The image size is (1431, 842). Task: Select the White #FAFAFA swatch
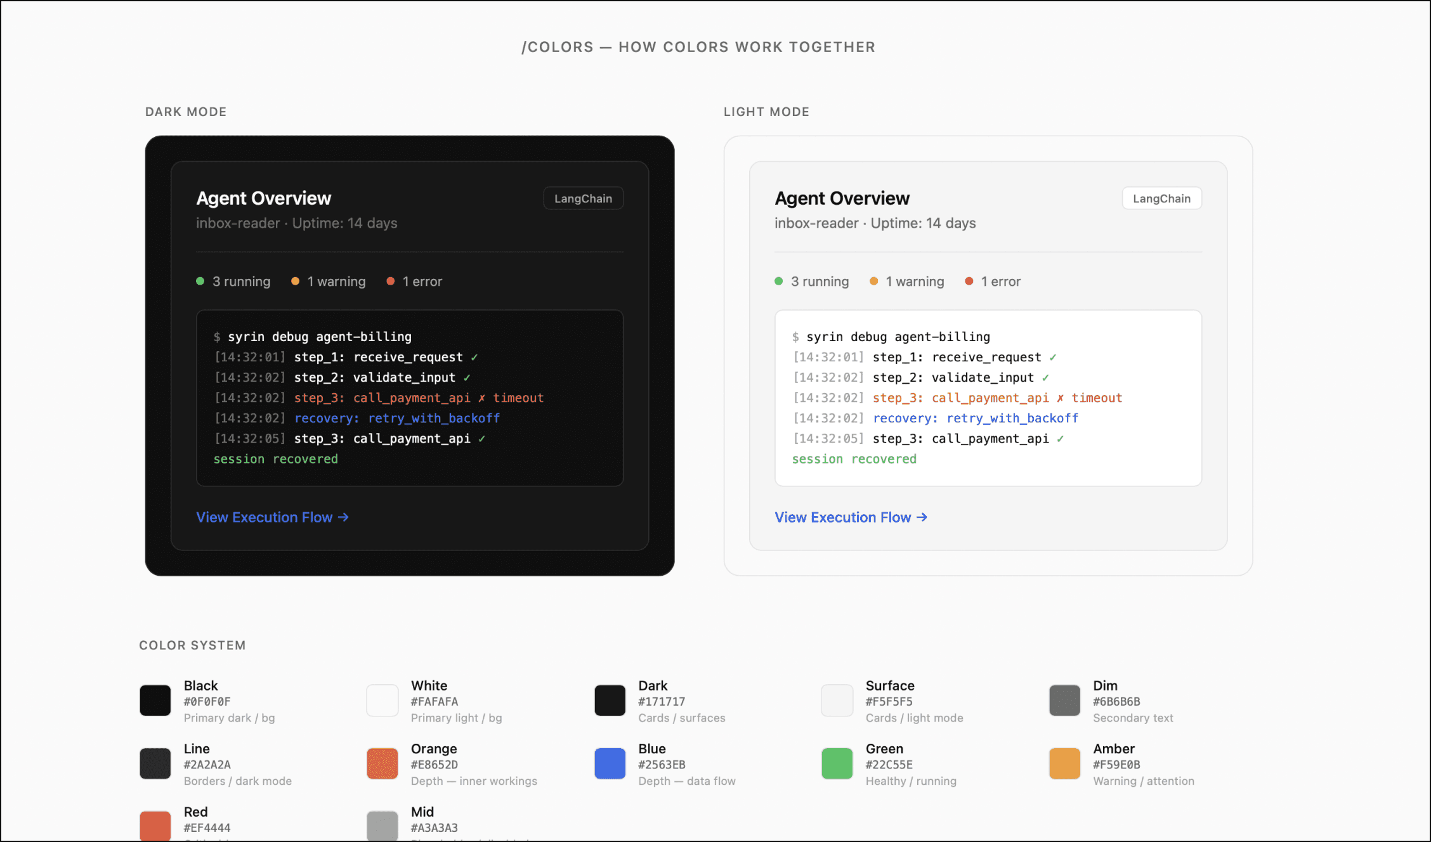tap(382, 701)
